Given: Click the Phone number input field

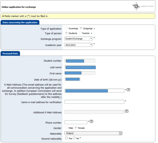Looking at the screenshot, I should [x=76, y=122].
